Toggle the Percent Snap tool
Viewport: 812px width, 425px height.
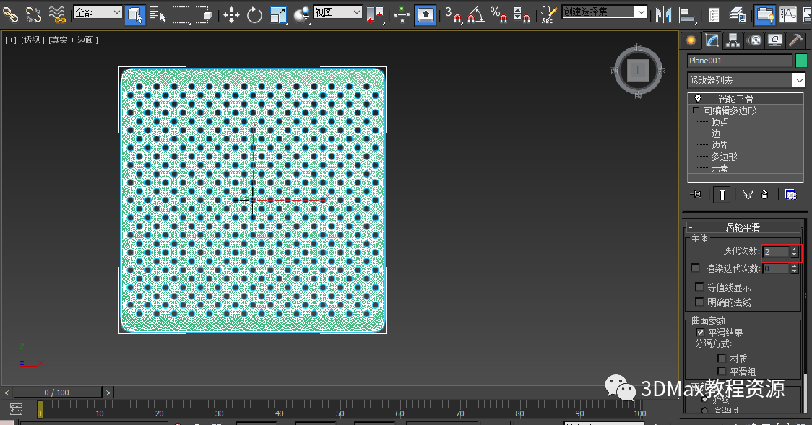498,14
